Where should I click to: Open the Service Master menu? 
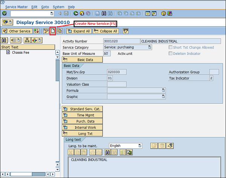17,7
